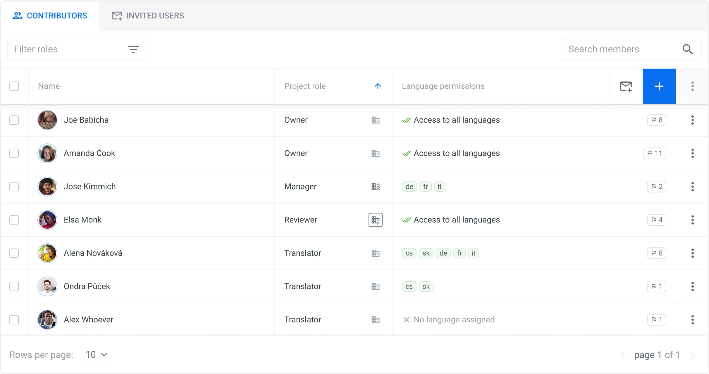Click the search magnifier icon

pos(687,49)
